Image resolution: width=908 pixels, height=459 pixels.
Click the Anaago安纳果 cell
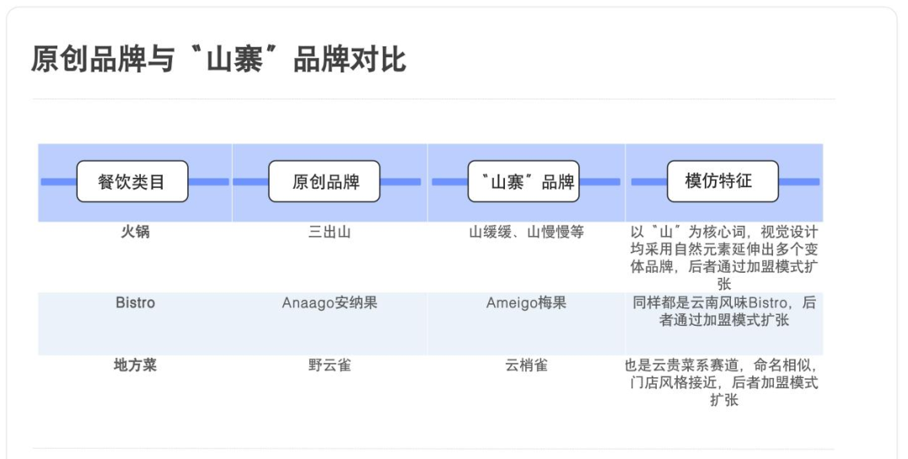point(330,302)
